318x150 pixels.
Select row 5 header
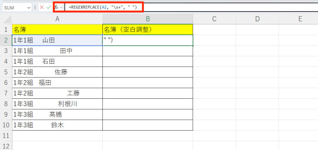tap(6, 72)
